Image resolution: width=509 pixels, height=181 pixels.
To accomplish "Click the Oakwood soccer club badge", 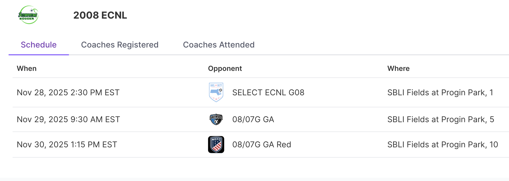I will click(216, 119).
